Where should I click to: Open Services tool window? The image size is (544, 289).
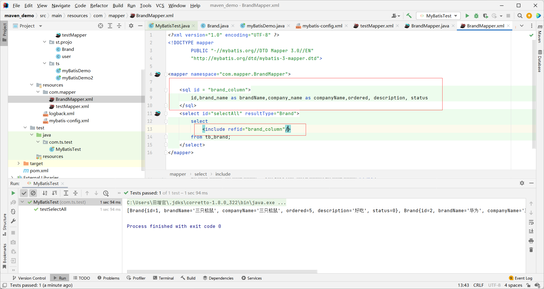[252, 278]
